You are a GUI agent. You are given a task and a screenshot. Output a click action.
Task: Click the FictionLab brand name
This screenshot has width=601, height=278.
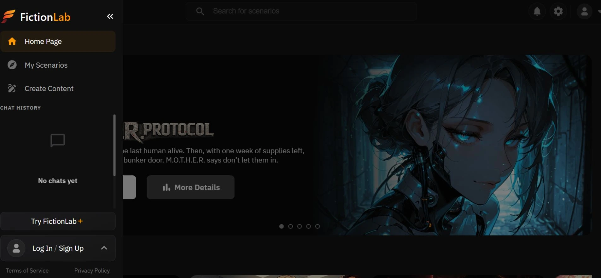(45, 17)
